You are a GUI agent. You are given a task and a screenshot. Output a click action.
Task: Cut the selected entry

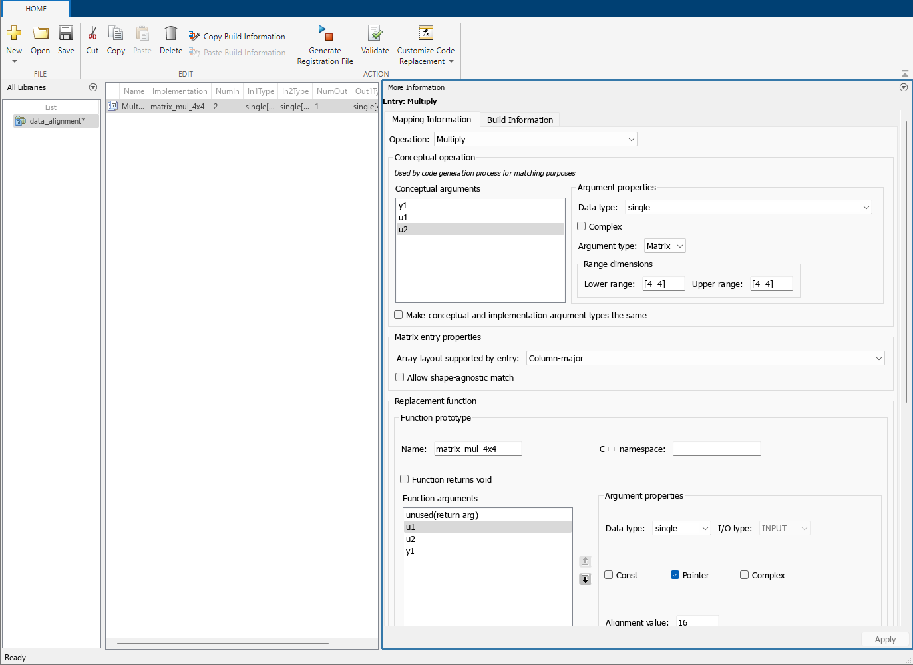coord(92,33)
